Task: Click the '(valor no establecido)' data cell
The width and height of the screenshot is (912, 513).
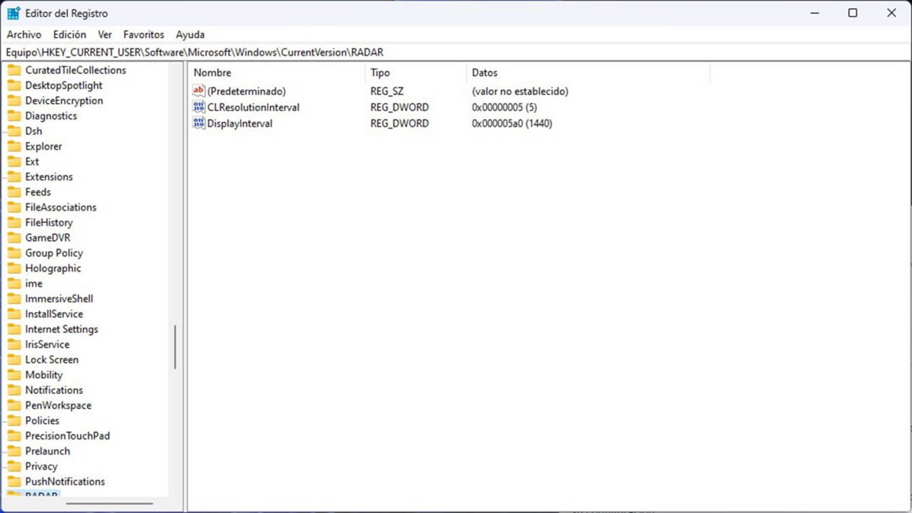Action: (x=520, y=91)
